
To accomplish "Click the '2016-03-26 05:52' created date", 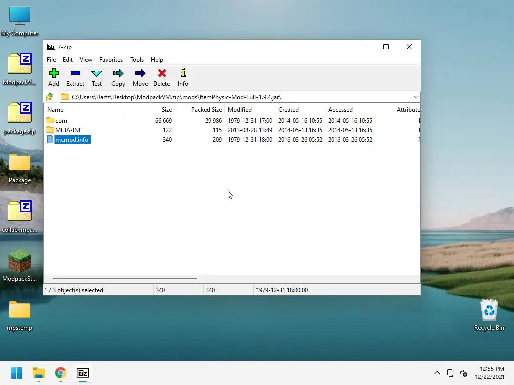I will point(300,139).
